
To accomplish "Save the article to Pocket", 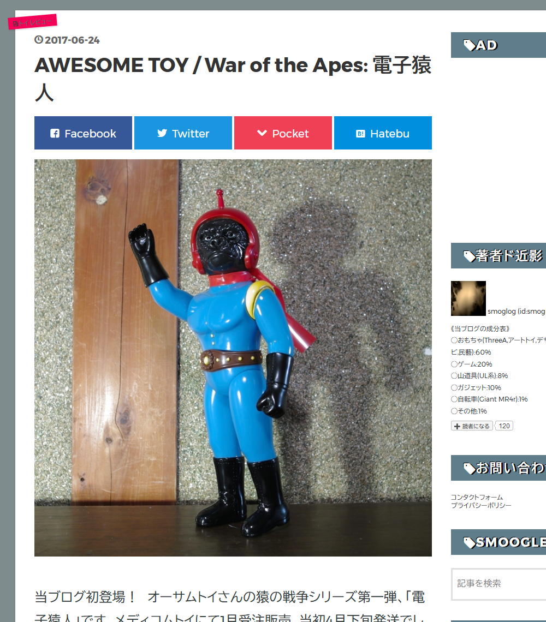I will coord(283,133).
